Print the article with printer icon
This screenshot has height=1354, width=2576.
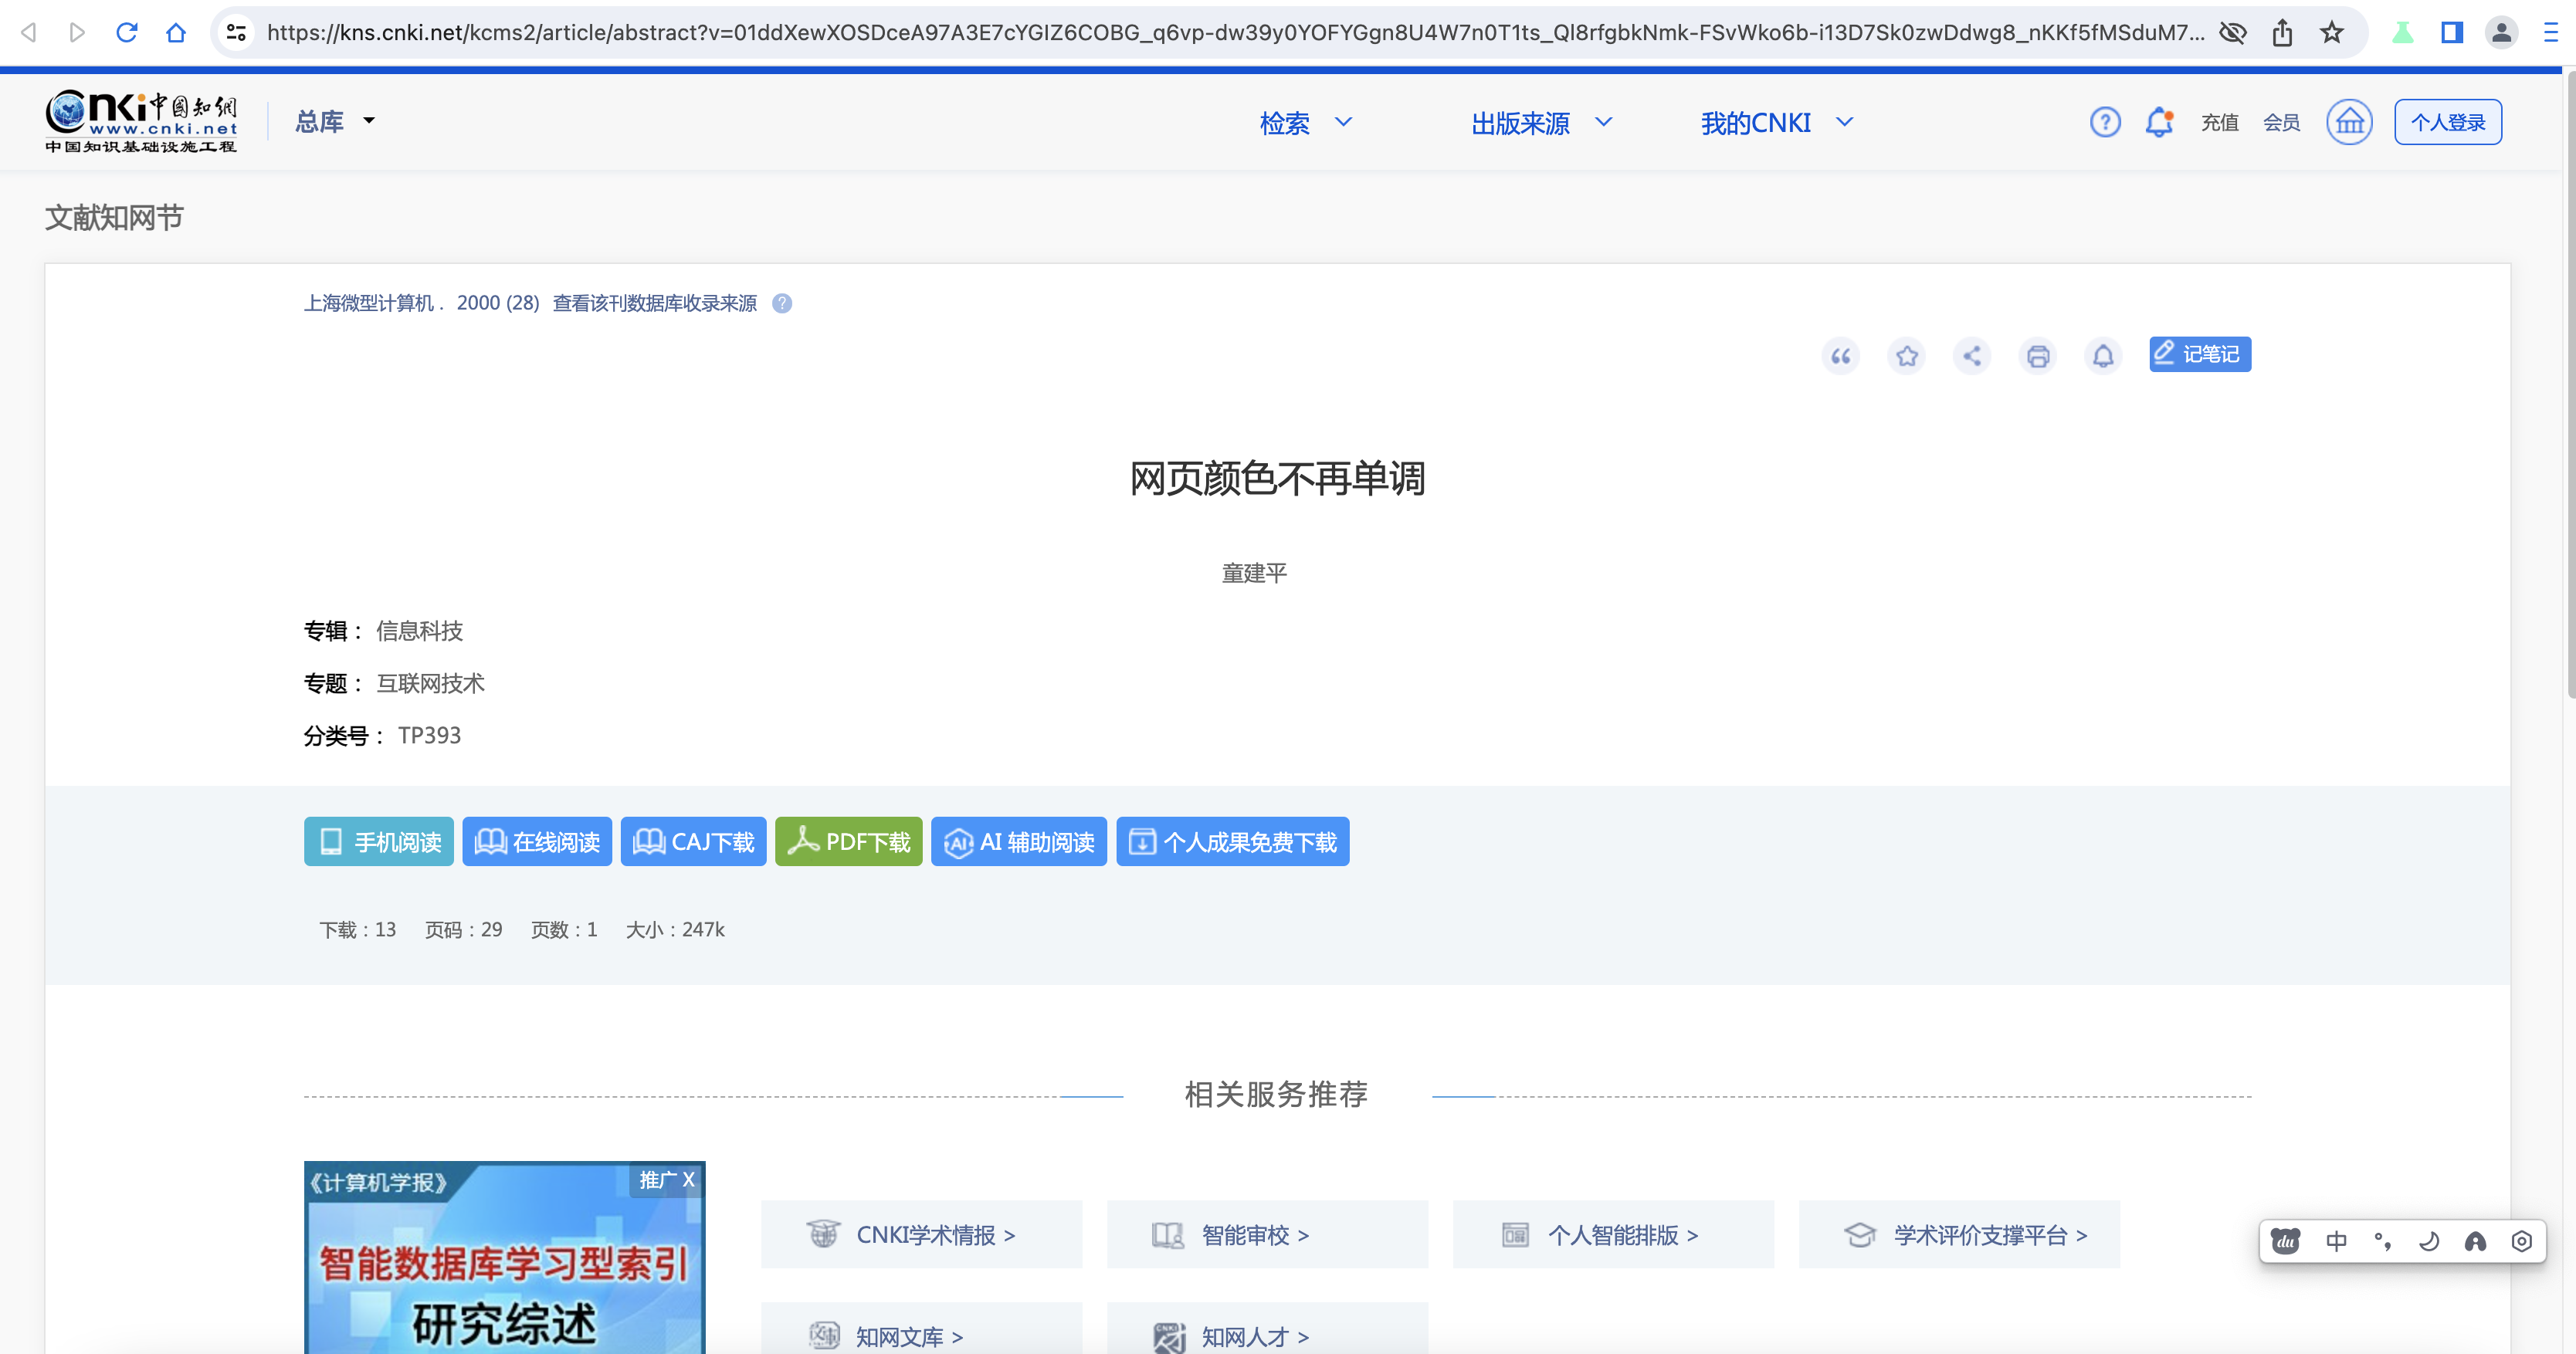2038,355
